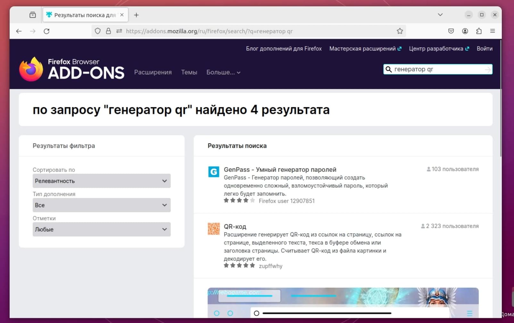Click the browser address bar URL

pos(209,31)
